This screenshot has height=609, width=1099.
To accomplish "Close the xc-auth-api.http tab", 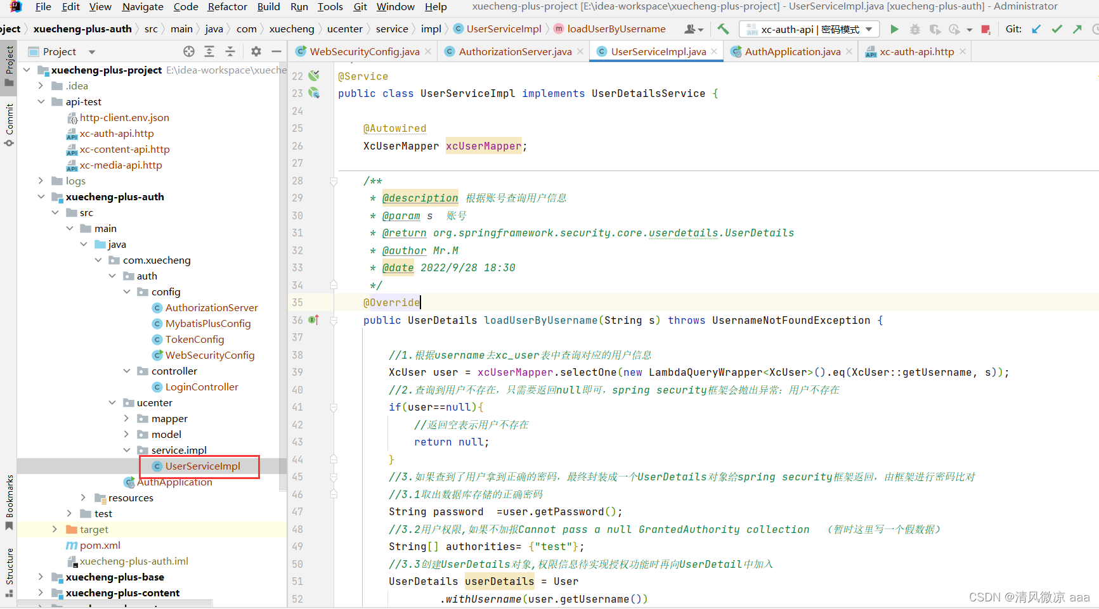I will tap(963, 51).
